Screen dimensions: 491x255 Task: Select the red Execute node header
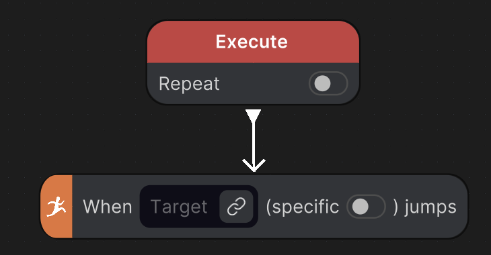pos(253,42)
